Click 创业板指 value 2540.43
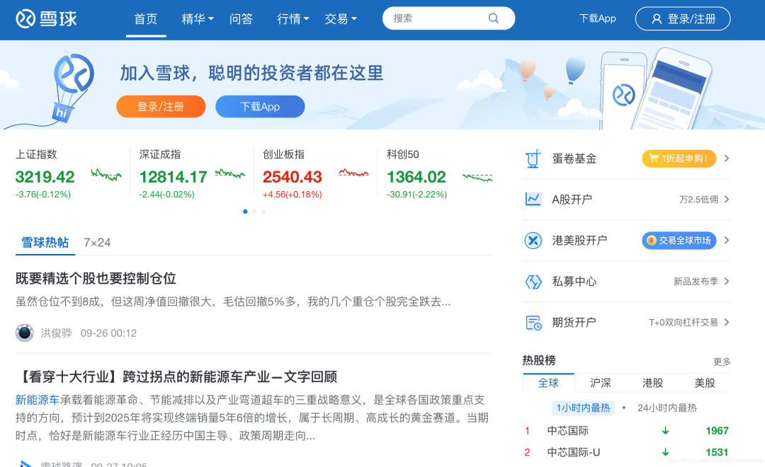The height and width of the screenshot is (467, 765). click(x=293, y=177)
